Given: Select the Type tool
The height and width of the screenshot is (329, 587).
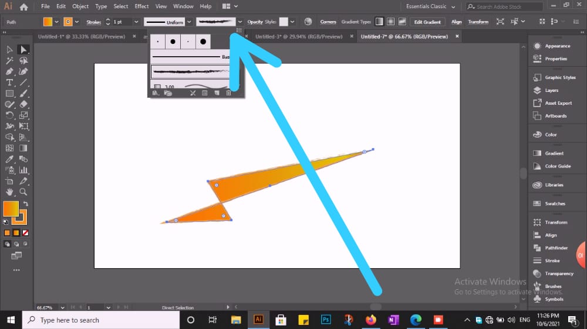Looking at the screenshot, I should point(9,83).
